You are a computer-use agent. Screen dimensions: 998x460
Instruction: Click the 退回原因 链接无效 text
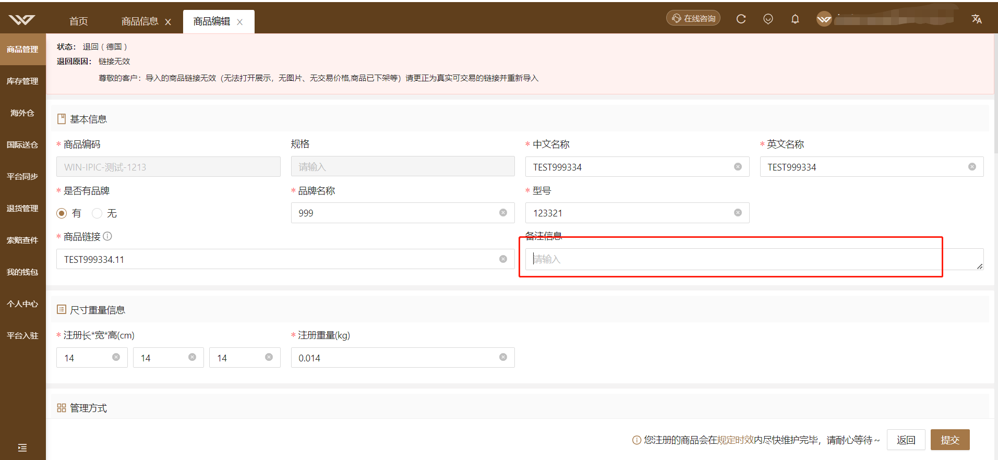point(93,61)
